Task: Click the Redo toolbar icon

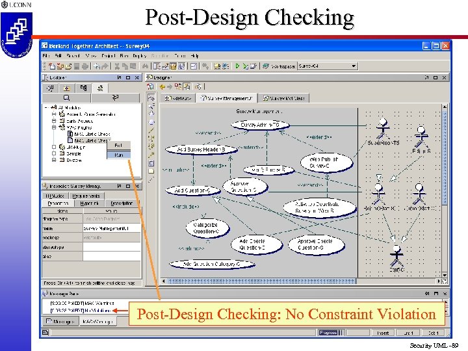Action: [x=105, y=66]
